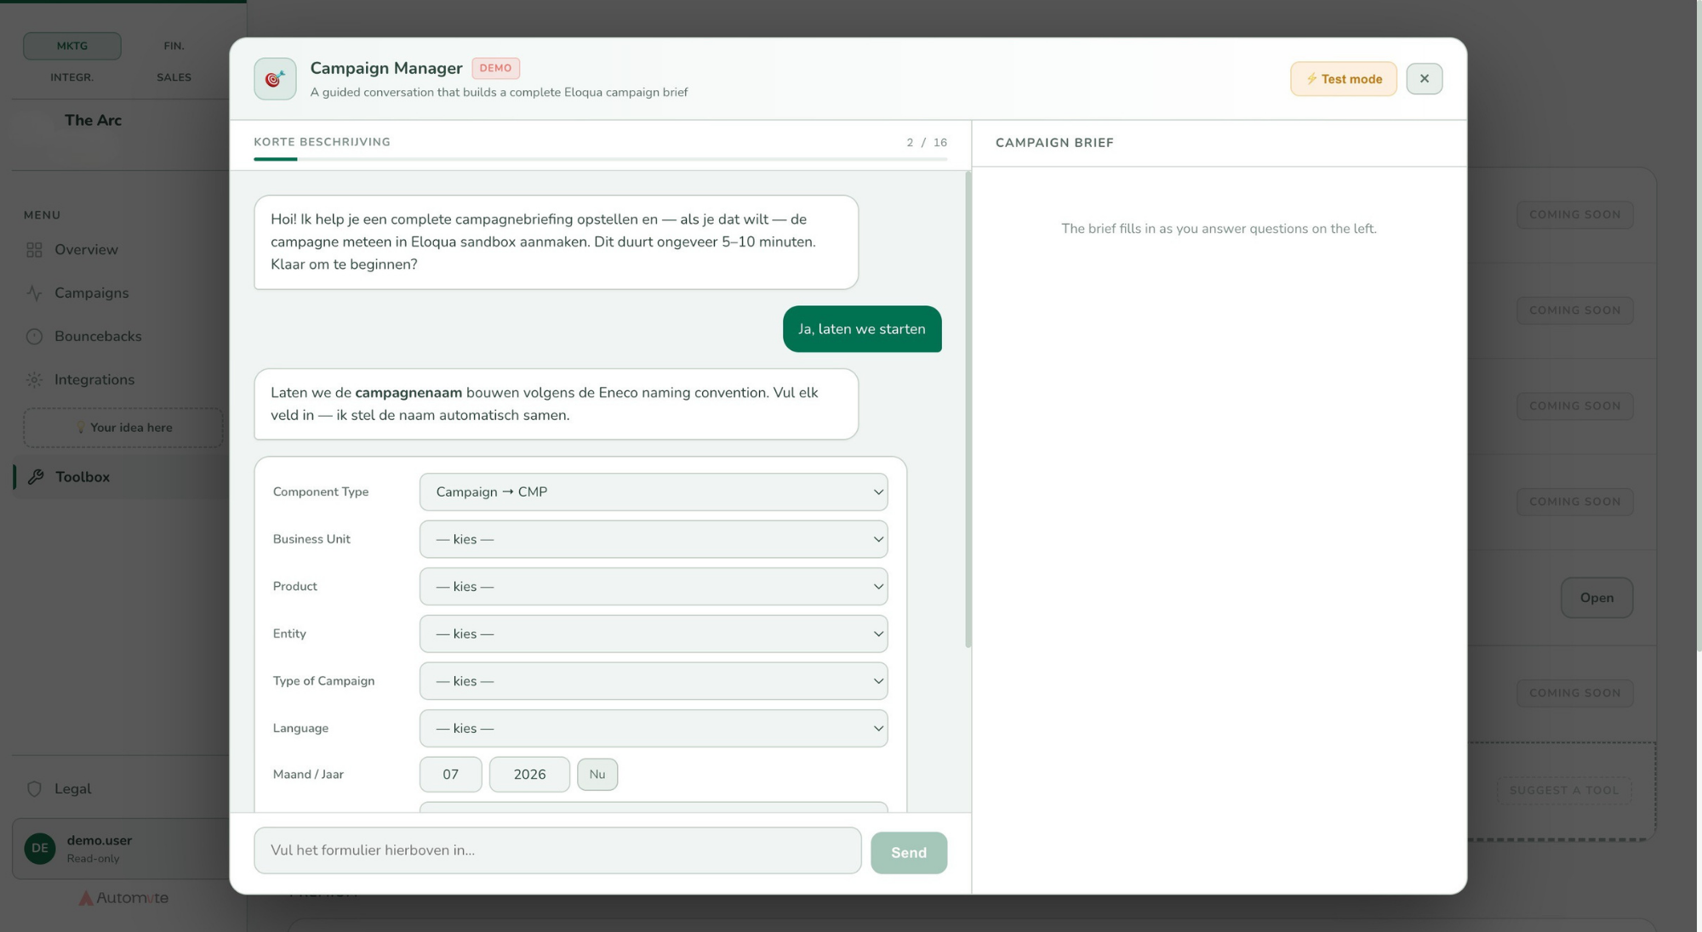Viewport: 1702px width, 932px height.
Task: Switch to the SALES tab
Action: tap(174, 77)
